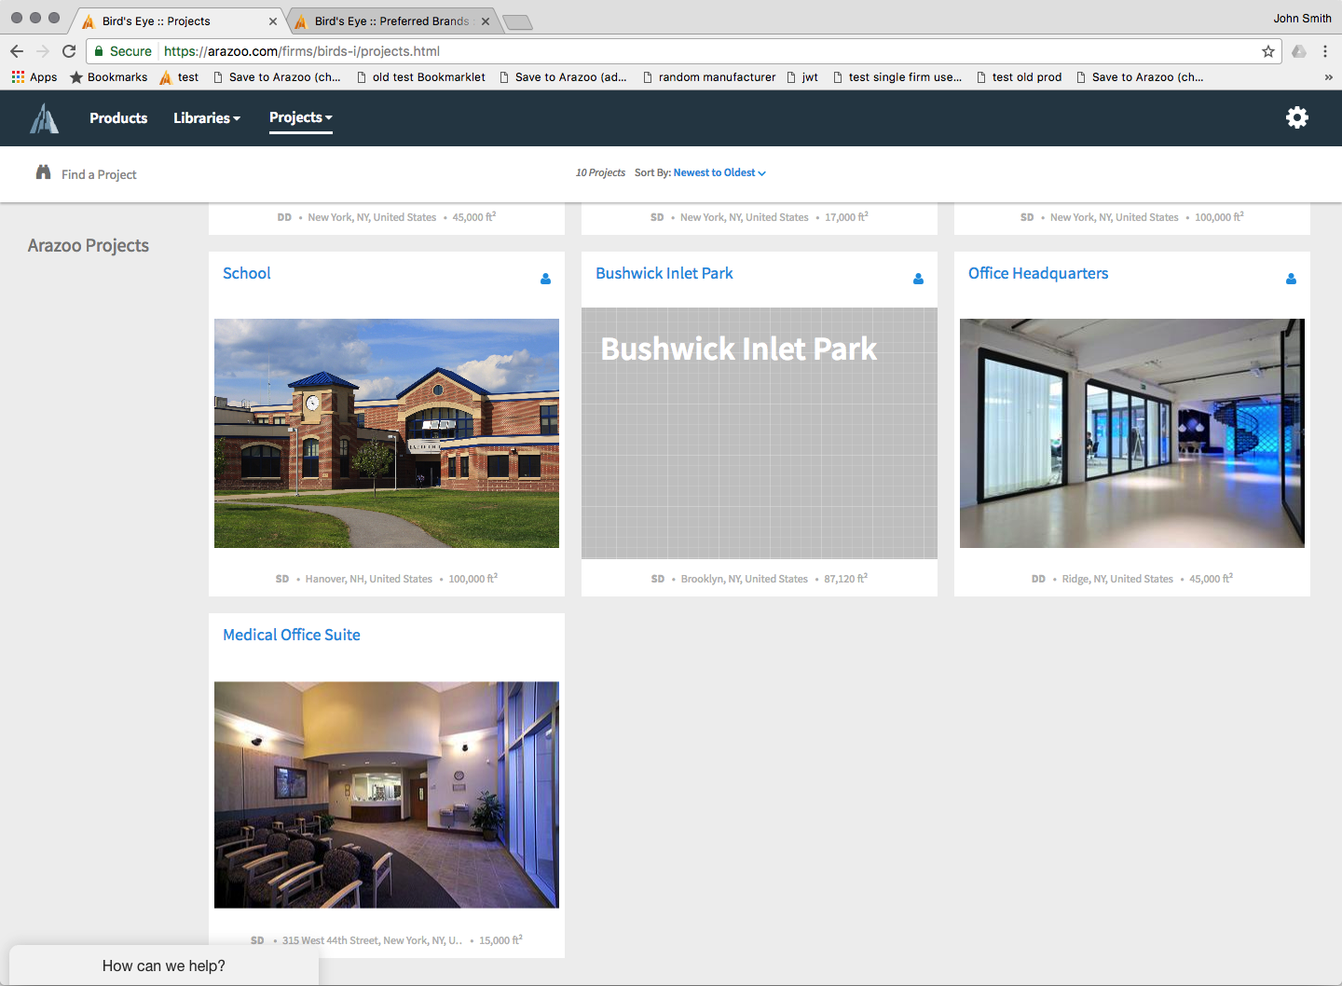This screenshot has width=1342, height=986.
Task: Click the page reload icon
Action: [x=69, y=51]
